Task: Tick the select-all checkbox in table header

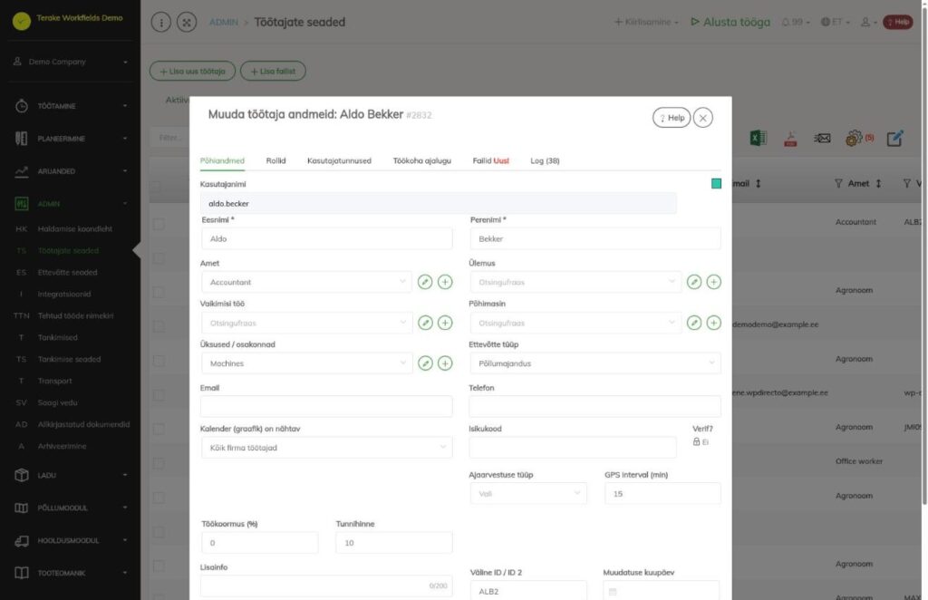Action: coord(157,186)
